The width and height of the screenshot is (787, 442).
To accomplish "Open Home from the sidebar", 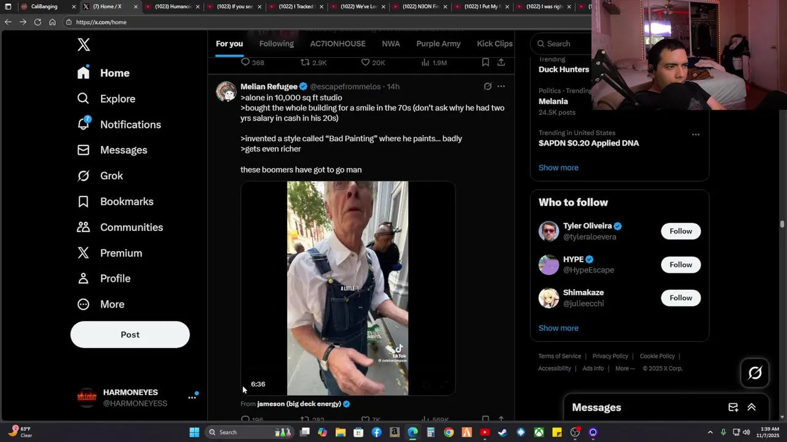I will coord(103,72).
